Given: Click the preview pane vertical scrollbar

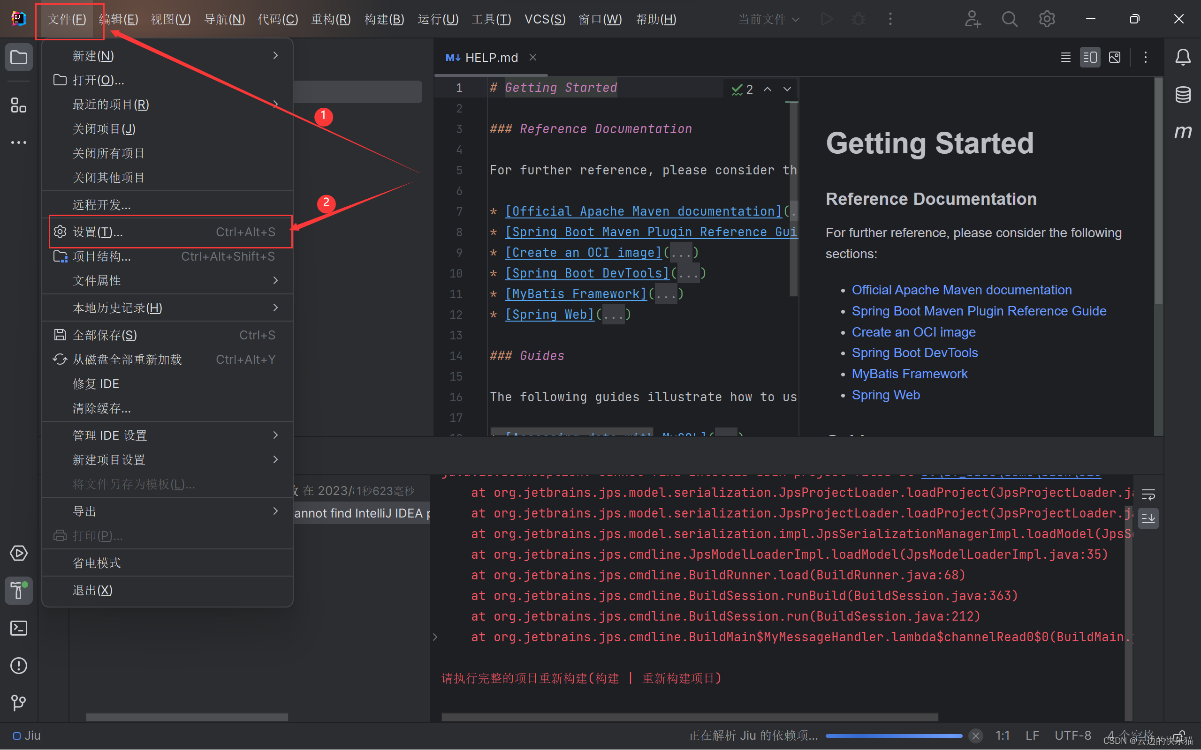Looking at the screenshot, I should pos(1158,191).
